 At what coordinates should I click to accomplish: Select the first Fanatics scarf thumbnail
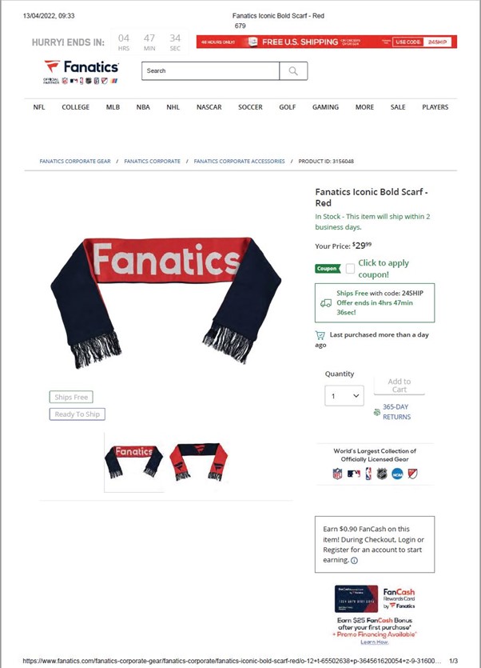[x=133, y=462]
